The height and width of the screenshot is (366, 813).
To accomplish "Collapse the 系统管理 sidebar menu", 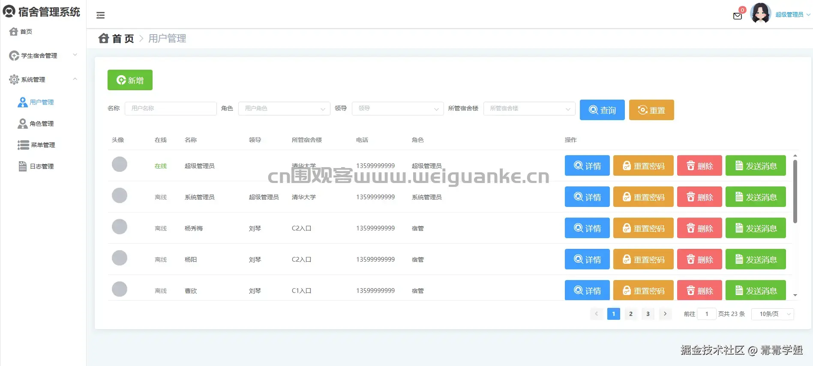I will [43, 80].
